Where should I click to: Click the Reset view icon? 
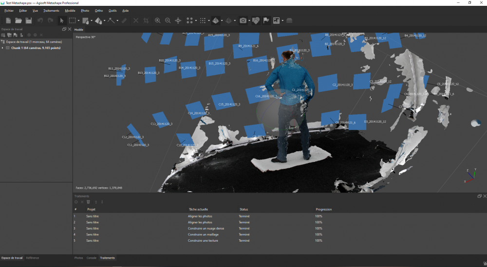(x=178, y=20)
